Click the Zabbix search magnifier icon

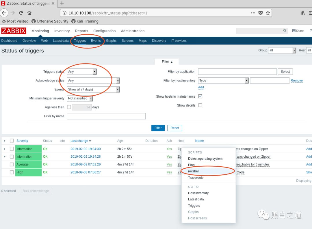(285, 31)
